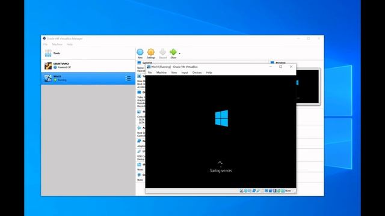Image resolution: width=385 pixels, height=216 pixels.
Task: Click the Storage section icon in details pane
Action: click(x=139, y=112)
